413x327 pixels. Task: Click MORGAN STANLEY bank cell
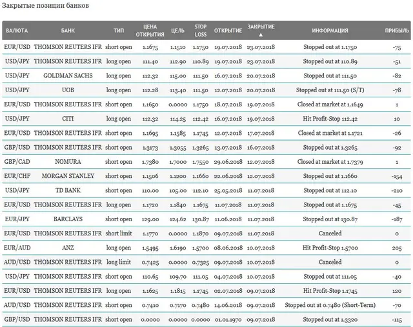68,176
